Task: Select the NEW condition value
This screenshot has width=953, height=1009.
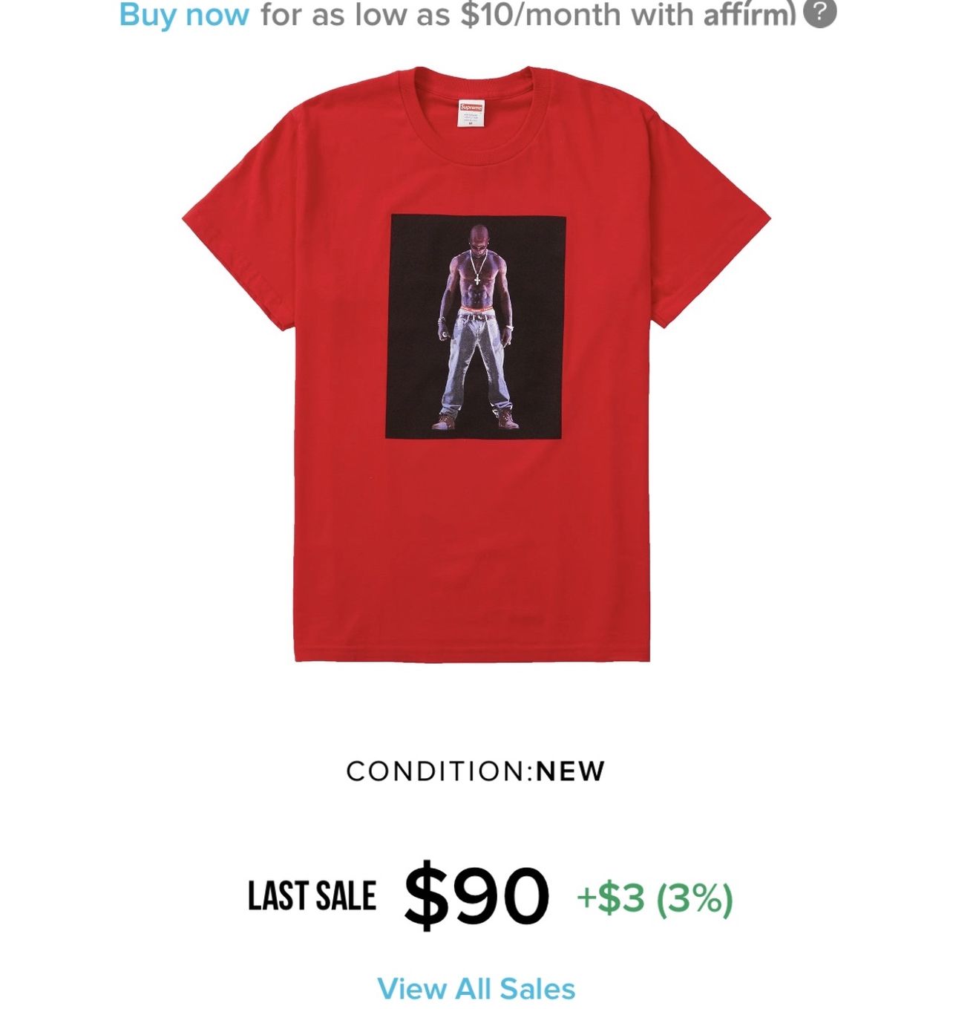Action: [x=571, y=771]
